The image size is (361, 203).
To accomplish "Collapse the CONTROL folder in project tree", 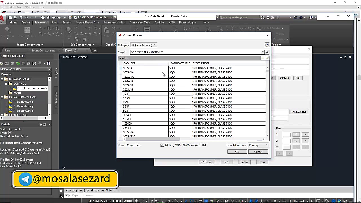I will point(6,84).
